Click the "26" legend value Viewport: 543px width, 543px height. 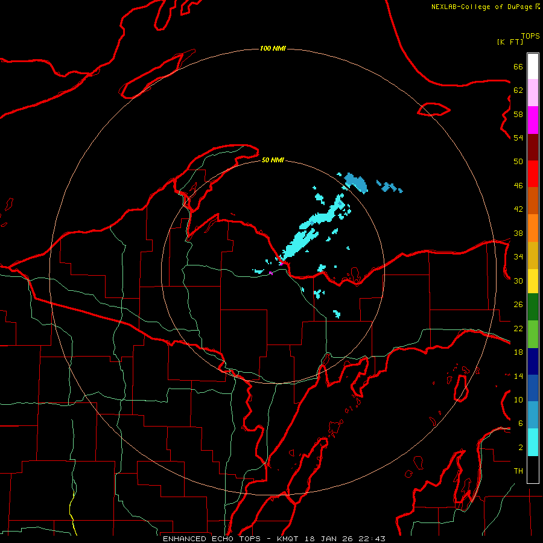(518, 305)
